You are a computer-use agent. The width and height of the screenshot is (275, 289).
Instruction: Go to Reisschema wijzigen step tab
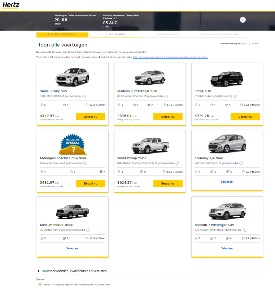[x=62, y=35]
